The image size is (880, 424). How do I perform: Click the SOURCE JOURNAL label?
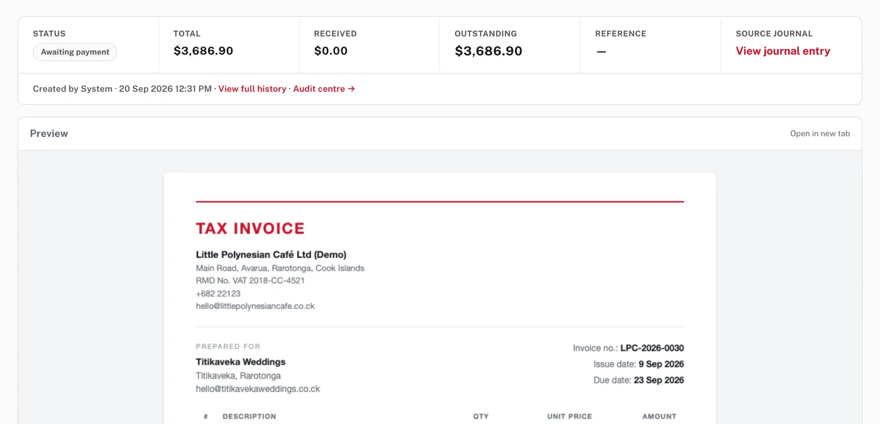pos(774,33)
